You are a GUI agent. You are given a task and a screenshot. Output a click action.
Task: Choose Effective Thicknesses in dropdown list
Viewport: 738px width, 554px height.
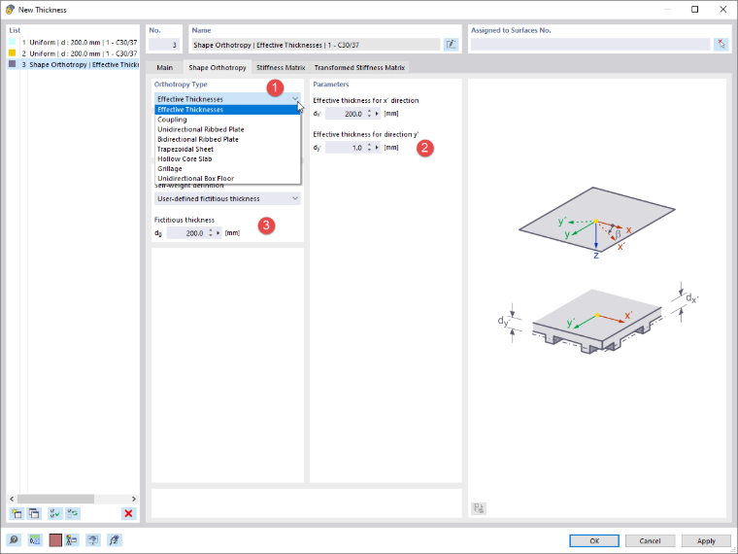click(227, 109)
